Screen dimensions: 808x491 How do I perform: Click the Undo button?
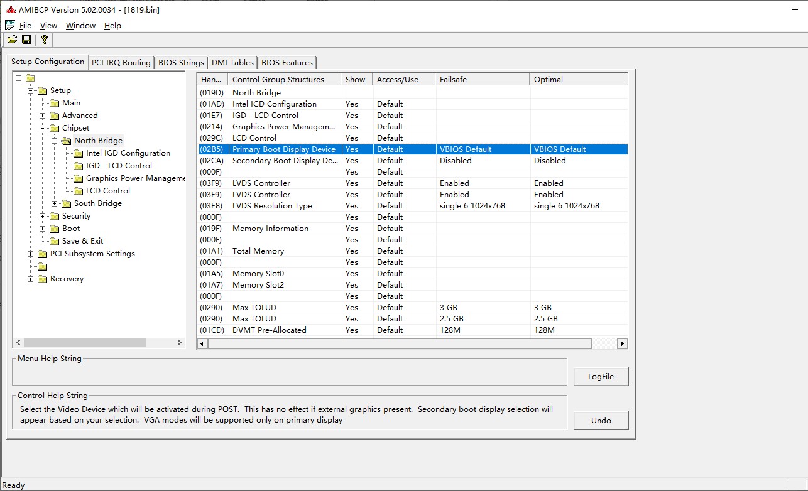[601, 420]
